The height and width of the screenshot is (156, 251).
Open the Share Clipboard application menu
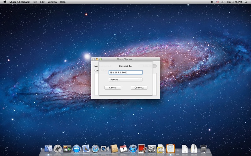tap(19, 2)
